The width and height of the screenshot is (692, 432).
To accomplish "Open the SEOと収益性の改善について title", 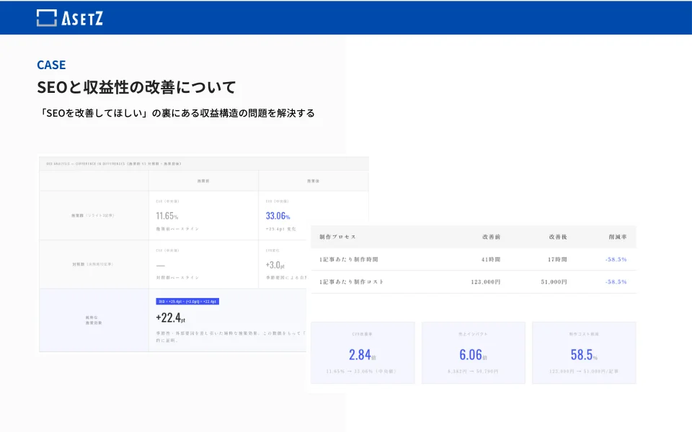I will tap(136, 87).
